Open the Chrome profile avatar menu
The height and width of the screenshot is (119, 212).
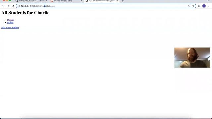click(204, 6)
